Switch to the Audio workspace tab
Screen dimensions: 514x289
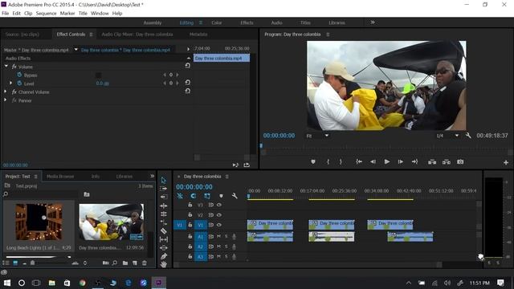[276, 22]
